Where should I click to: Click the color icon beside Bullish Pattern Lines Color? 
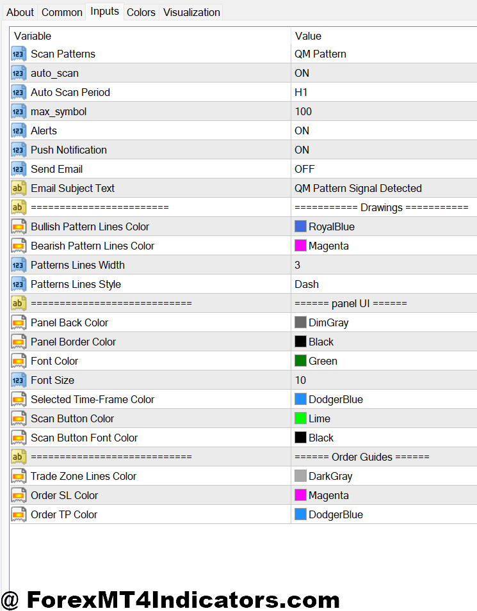point(19,226)
